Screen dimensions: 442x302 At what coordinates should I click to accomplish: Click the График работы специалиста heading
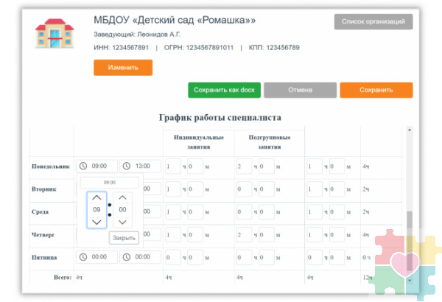220,118
